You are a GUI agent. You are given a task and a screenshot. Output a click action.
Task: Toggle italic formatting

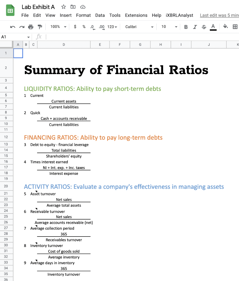(x=195, y=27)
